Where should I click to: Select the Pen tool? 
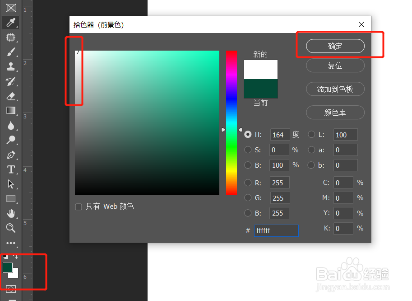tap(10, 155)
